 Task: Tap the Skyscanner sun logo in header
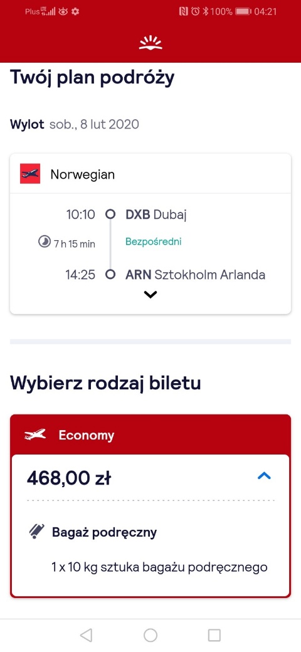[x=150, y=43]
